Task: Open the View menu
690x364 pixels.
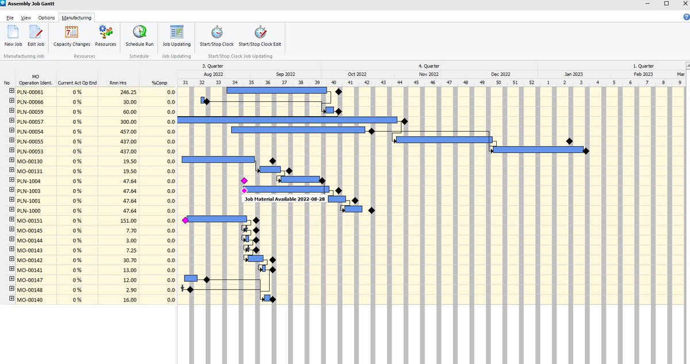Action: (26, 18)
